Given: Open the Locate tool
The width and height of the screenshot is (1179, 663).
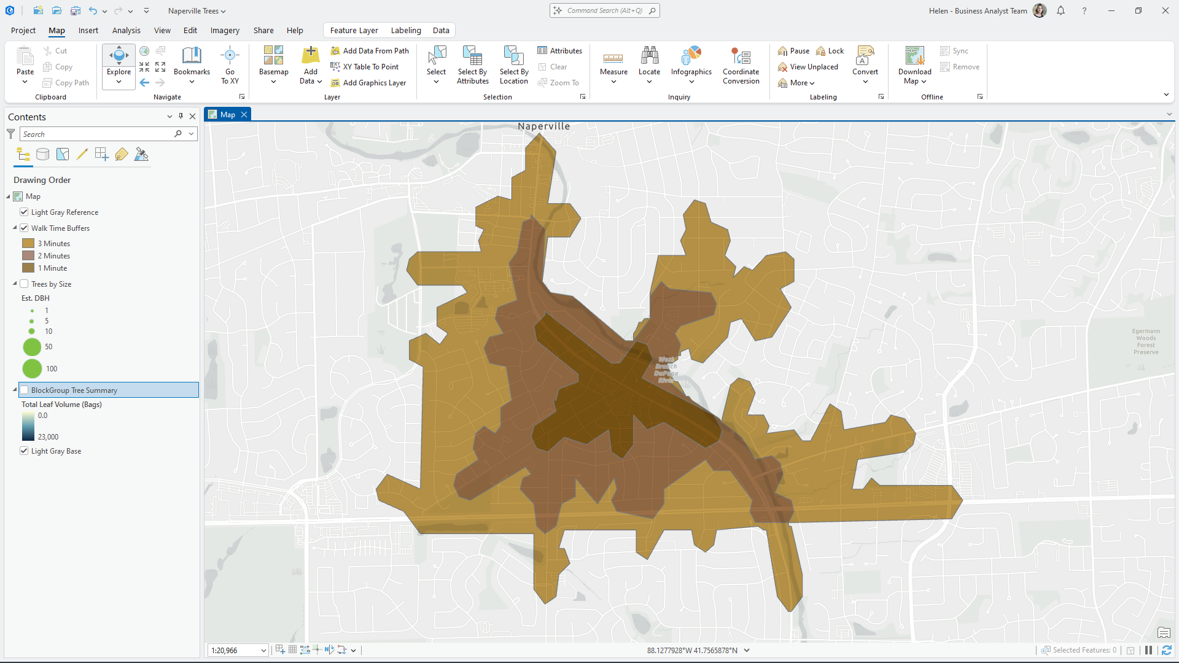Looking at the screenshot, I should point(649,58).
